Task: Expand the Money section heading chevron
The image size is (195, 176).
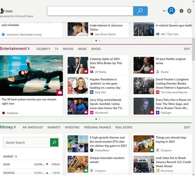Action: pyautogui.click(x=15, y=127)
